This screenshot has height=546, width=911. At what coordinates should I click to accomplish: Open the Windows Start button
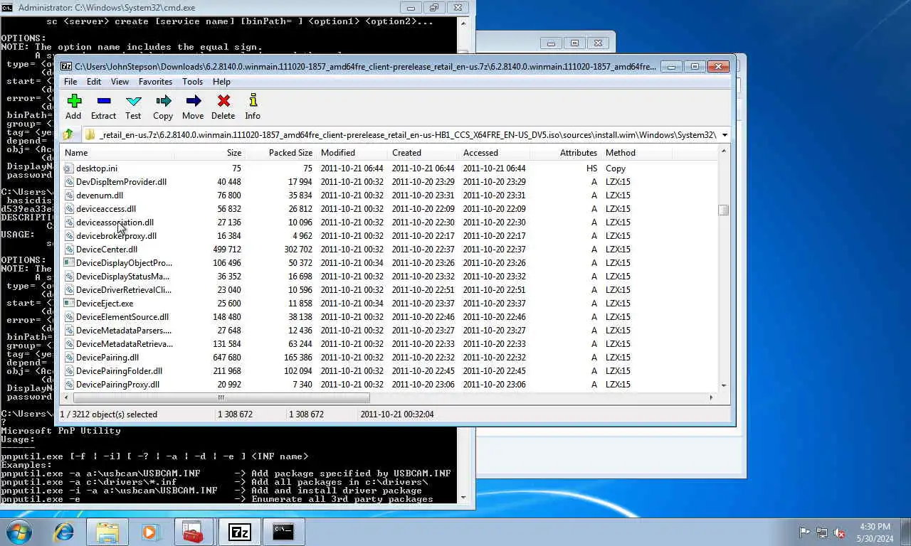pyautogui.click(x=19, y=531)
